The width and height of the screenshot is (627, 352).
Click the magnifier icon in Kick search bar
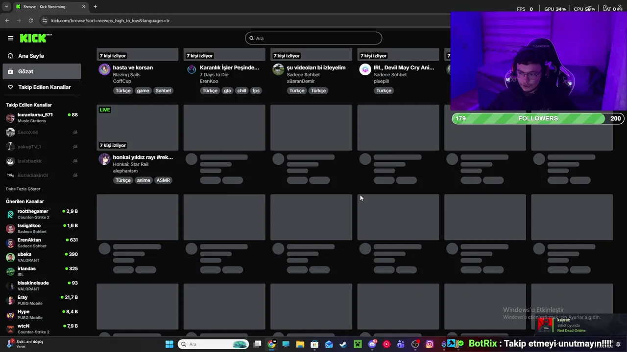click(x=252, y=38)
